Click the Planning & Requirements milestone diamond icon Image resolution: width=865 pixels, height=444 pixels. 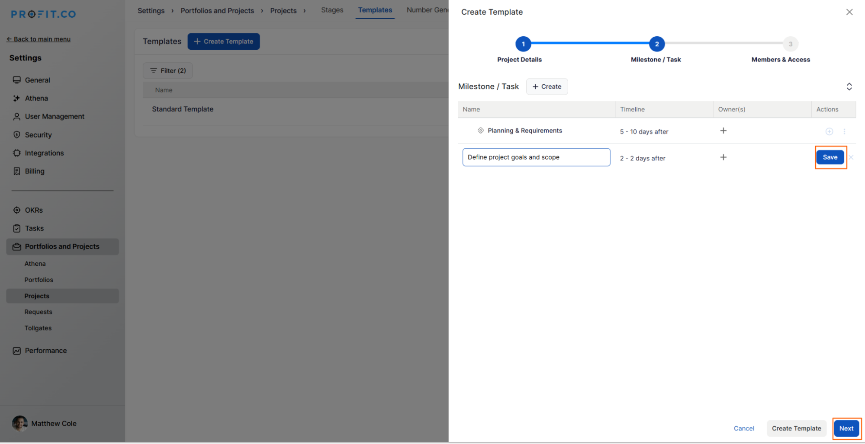coord(480,131)
